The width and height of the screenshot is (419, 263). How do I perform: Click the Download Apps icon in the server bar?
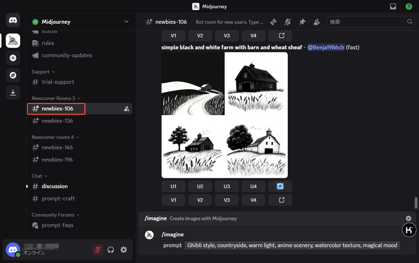[13, 93]
